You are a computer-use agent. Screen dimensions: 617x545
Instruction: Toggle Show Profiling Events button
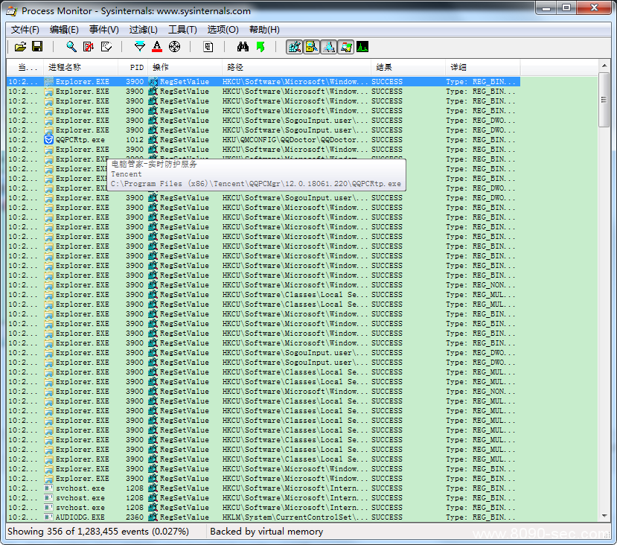point(362,47)
